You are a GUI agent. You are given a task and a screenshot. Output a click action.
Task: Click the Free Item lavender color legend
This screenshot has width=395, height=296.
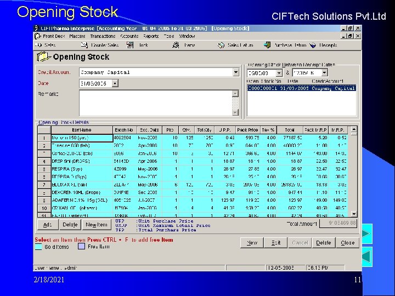(x=81, y=246)
